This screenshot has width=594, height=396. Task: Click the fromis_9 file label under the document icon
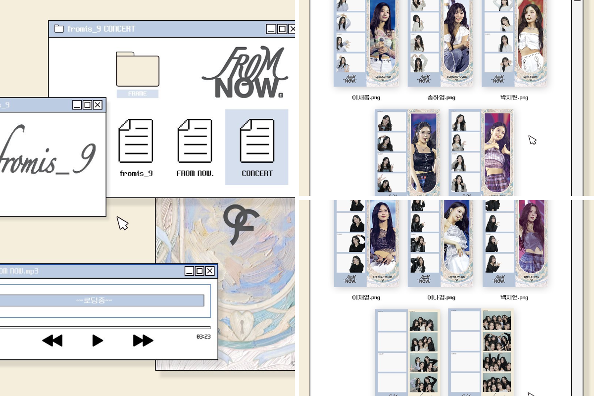click(x=136, y=174)
